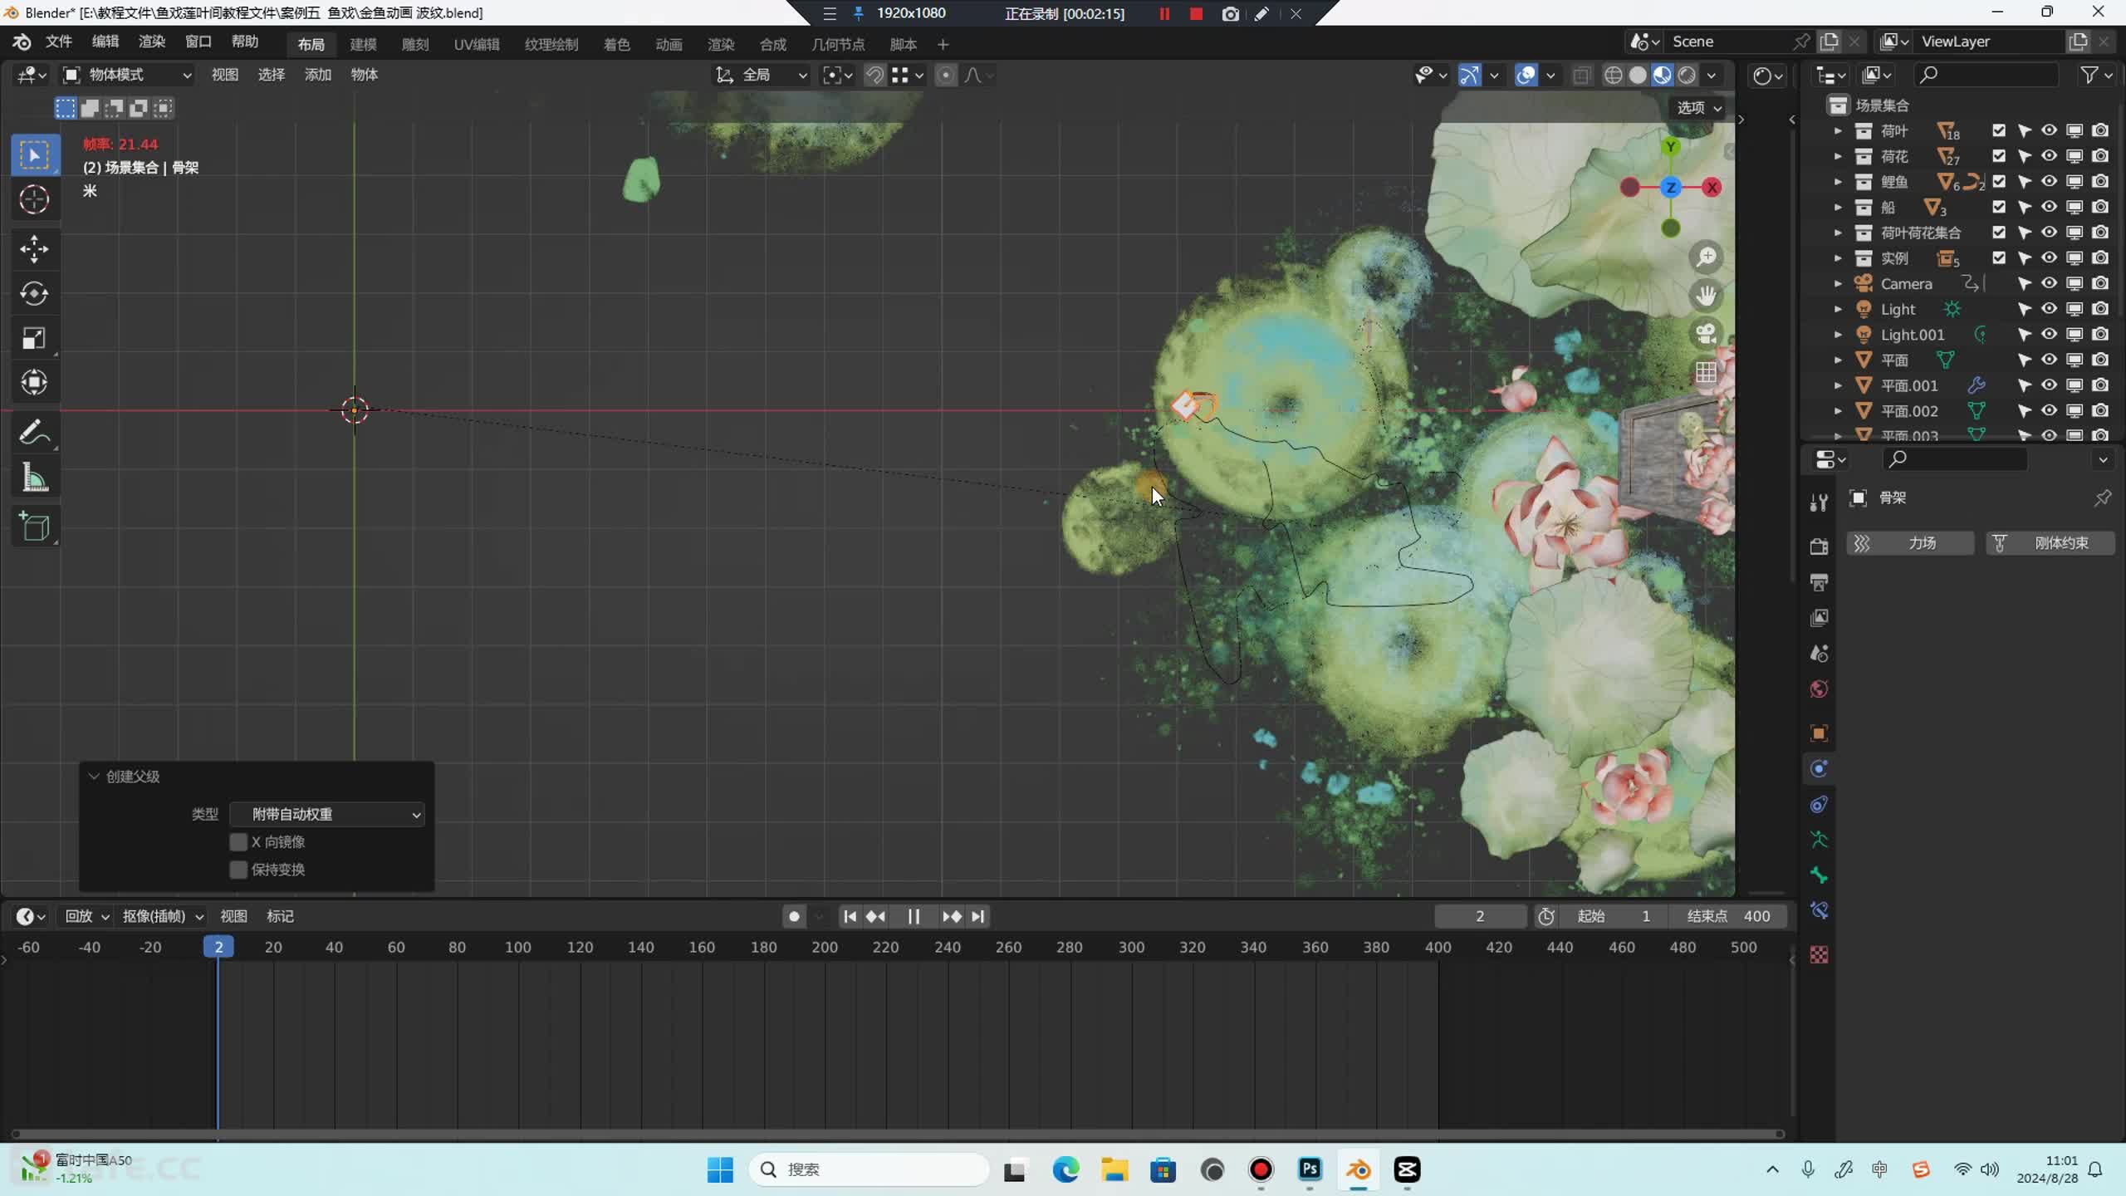2126x1196 pixels.
Task: Uncheck the 荷叶 collection exclude checkbox
Action: click(1999, 130)
